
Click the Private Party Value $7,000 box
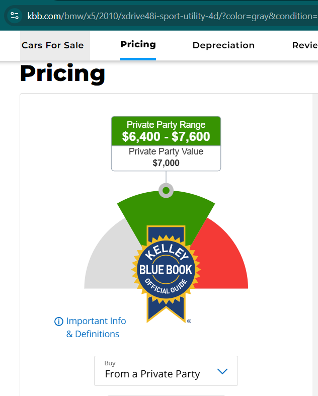point(166,157)
